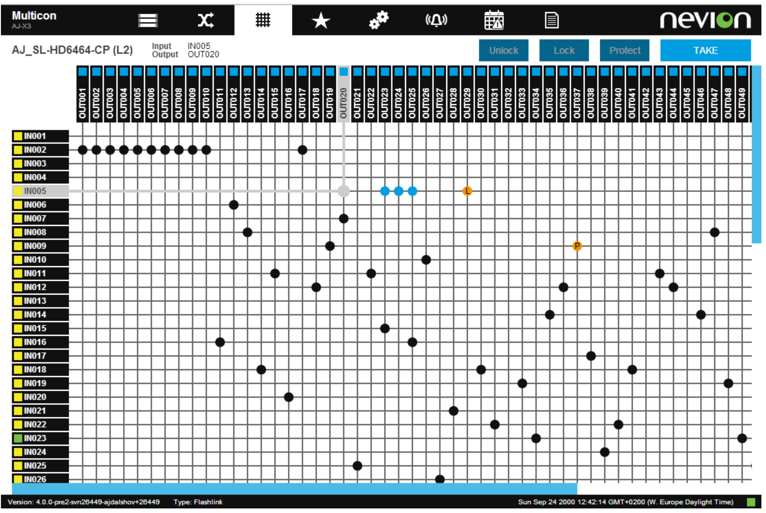The height and width of the screenshot is (513, 766).
Task: Open the favorites star view
Action: coord(321,20)
